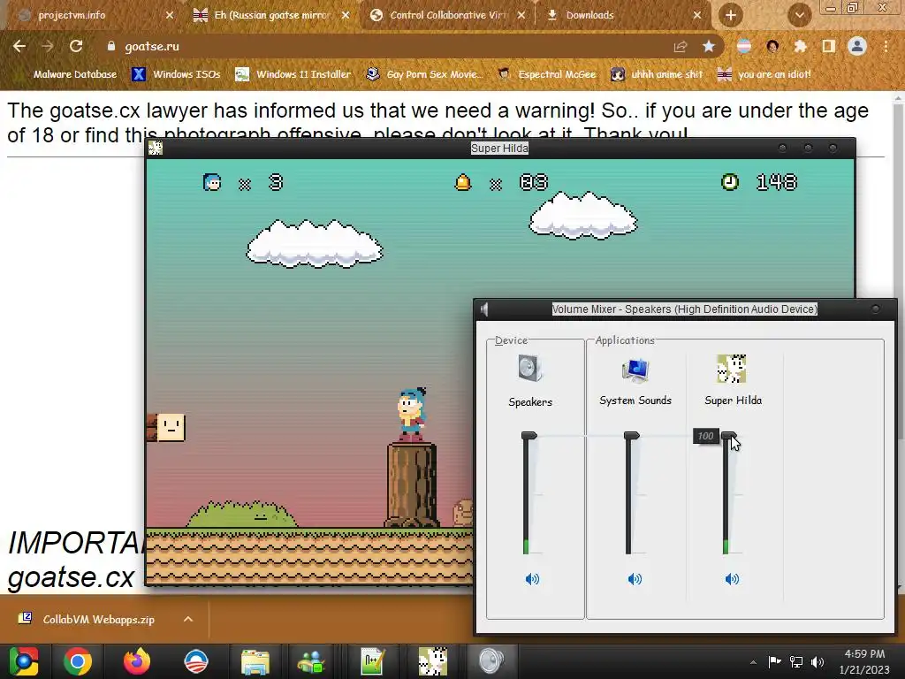Image resolution: width=905 pixels, height=679 pixels.
Task: Mute System Sounds in Volume Mixer
Action: [635, 578]
